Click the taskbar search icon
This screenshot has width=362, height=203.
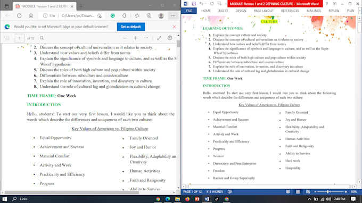click(x=14, y=199)
